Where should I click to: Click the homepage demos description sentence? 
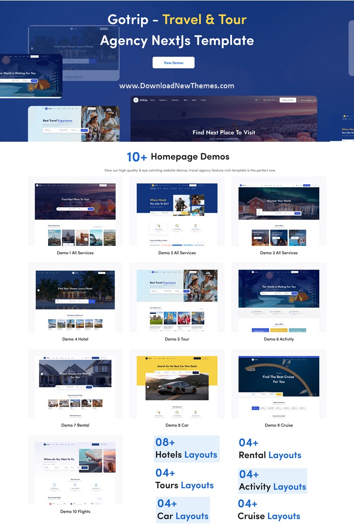tap(190, 170)
